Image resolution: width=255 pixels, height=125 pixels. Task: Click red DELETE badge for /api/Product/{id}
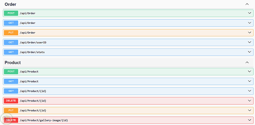click(11, 101)
